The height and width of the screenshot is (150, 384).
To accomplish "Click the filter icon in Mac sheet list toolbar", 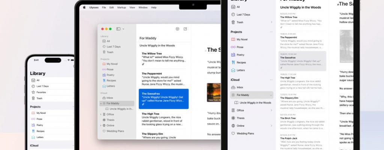I will pos(177,29).
